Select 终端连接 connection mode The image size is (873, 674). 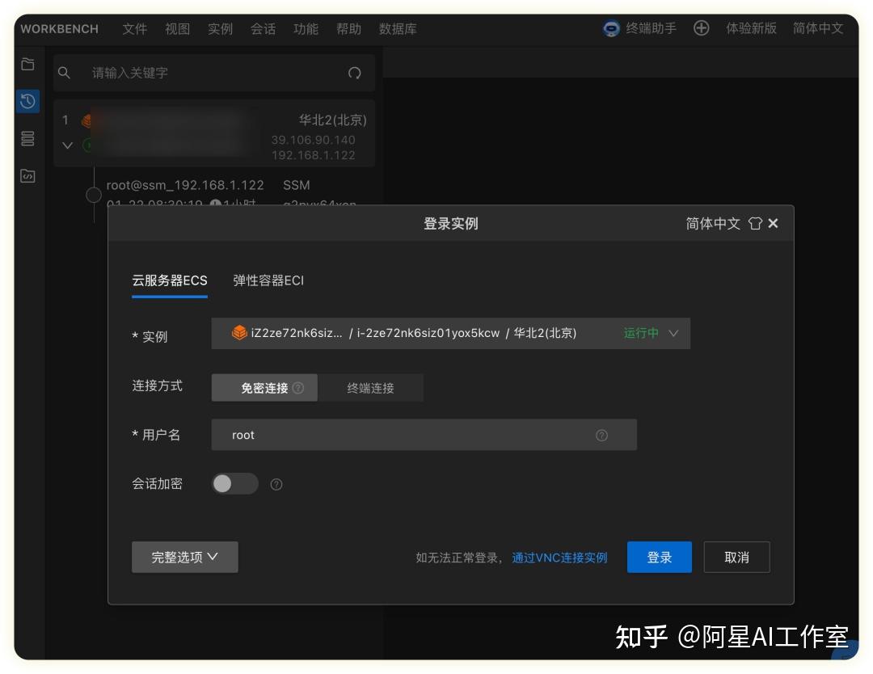click(x=371, y=388)
